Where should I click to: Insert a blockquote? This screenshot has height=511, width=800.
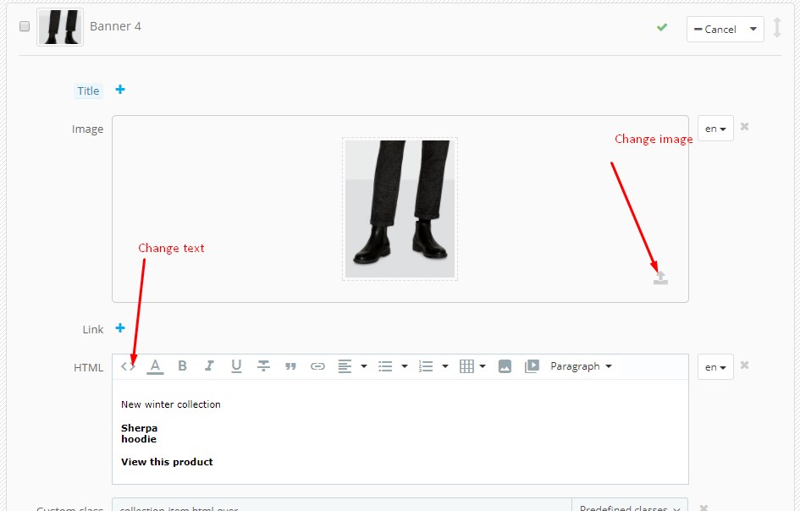click(290, 366)
